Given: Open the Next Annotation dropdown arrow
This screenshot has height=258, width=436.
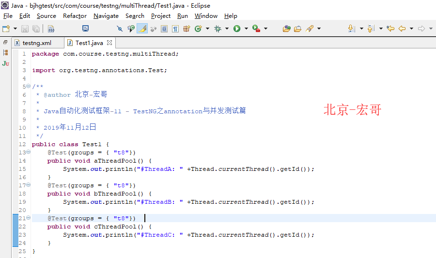Looking at the screenshot, I should 361,29.
